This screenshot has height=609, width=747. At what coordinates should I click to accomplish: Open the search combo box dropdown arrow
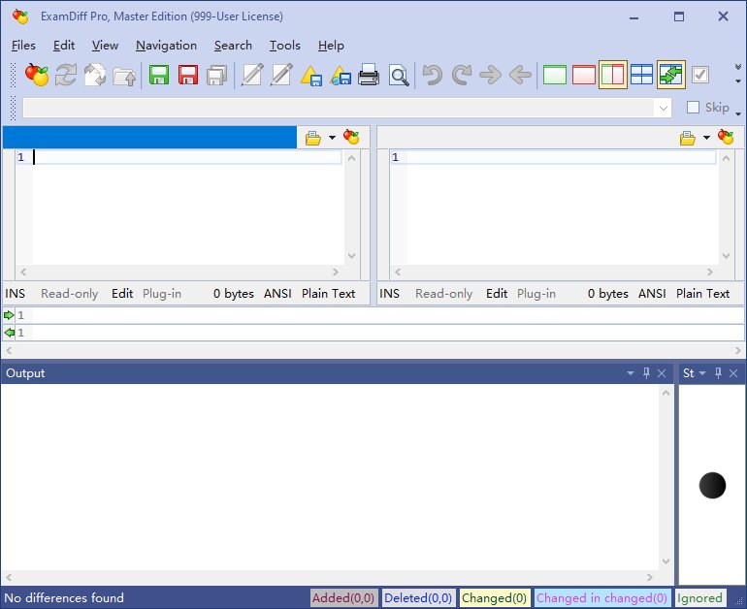tap(663, 108)
